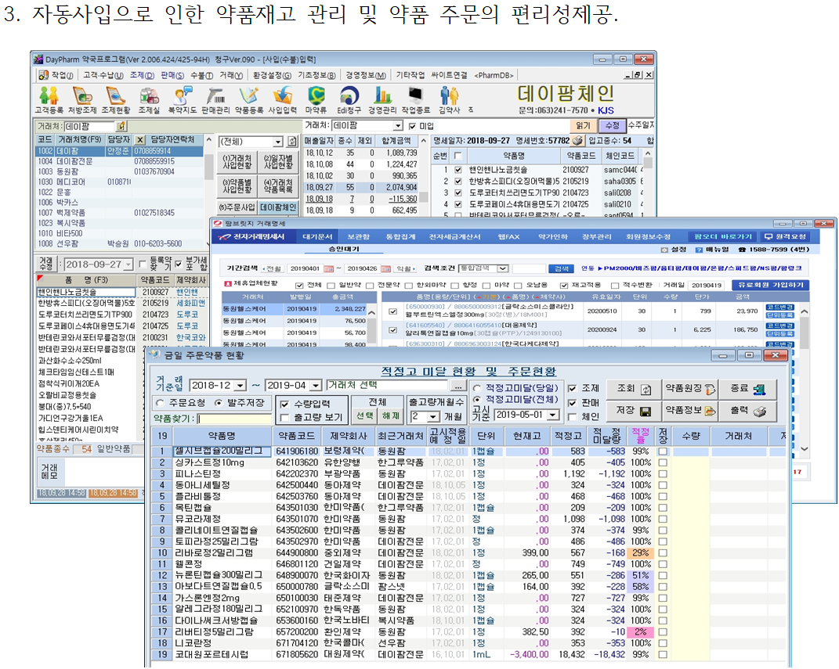The height and width of the screenshot is (669, 839).
Task: Click 팜오더 바로가기 button
Action: click(723, 237)
